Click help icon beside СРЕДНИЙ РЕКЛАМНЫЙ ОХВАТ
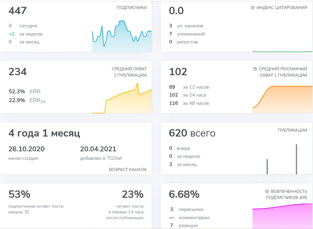 click(x=255, y=69)
